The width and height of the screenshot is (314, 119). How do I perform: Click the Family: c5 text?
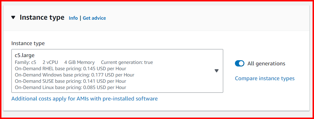coord(25,62)
